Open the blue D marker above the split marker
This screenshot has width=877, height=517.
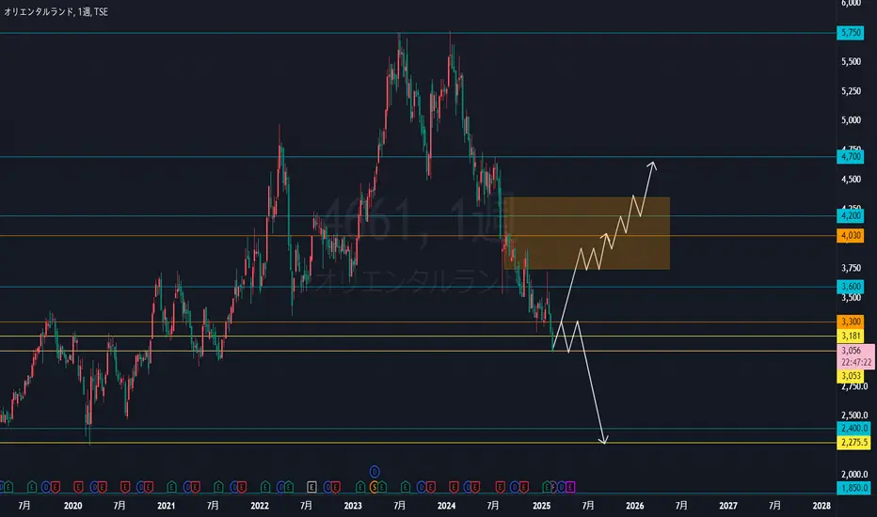[x=375, y=472]
